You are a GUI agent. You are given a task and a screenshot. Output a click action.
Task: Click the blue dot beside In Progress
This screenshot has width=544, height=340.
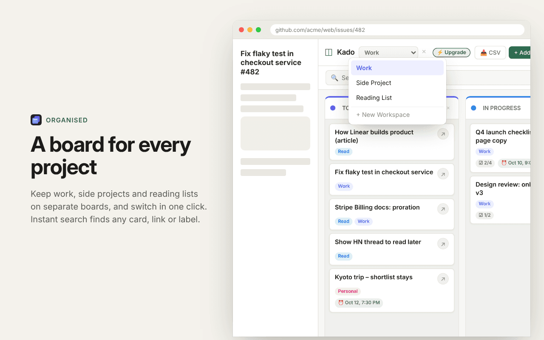click(473, 108)
